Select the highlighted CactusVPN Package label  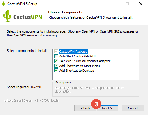pyautogui.click(x=73, y=52)
